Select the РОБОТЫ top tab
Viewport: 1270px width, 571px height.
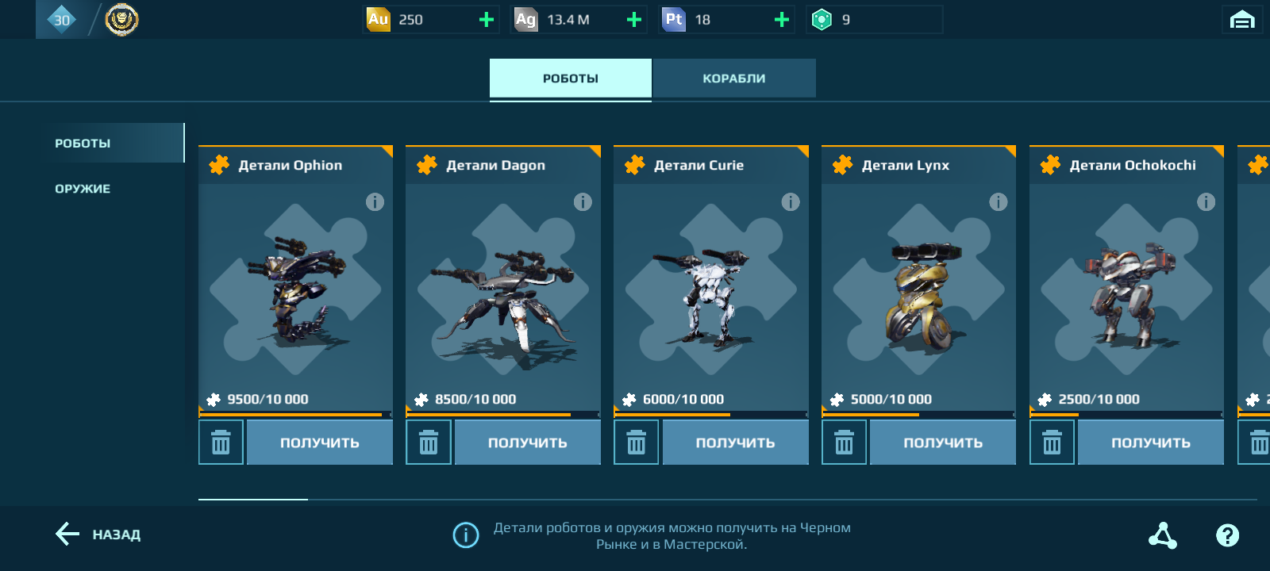[x=571, y=79]
